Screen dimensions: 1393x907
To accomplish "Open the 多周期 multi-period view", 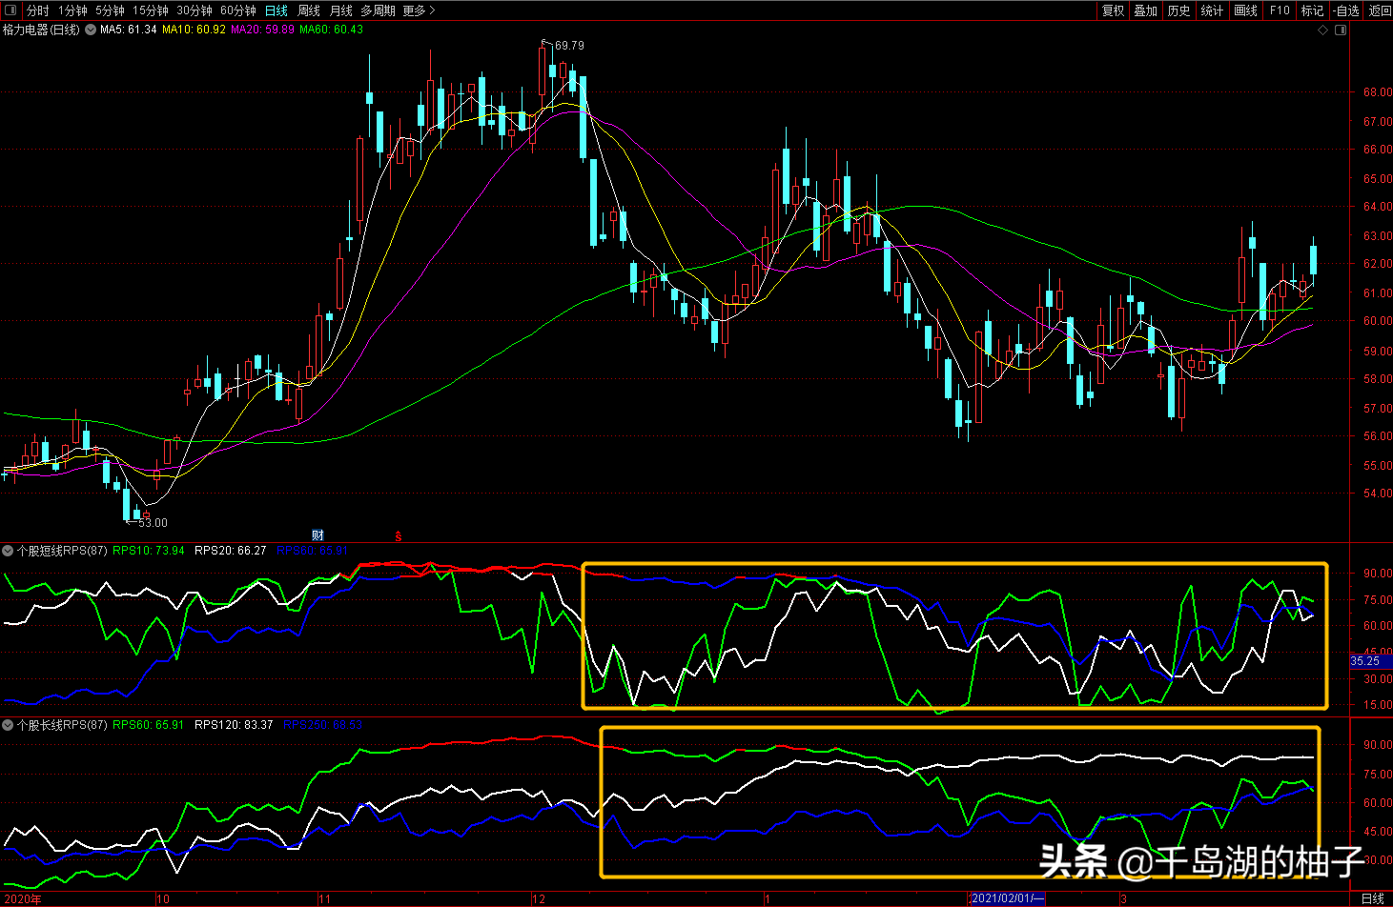I will tap(378, 10).
